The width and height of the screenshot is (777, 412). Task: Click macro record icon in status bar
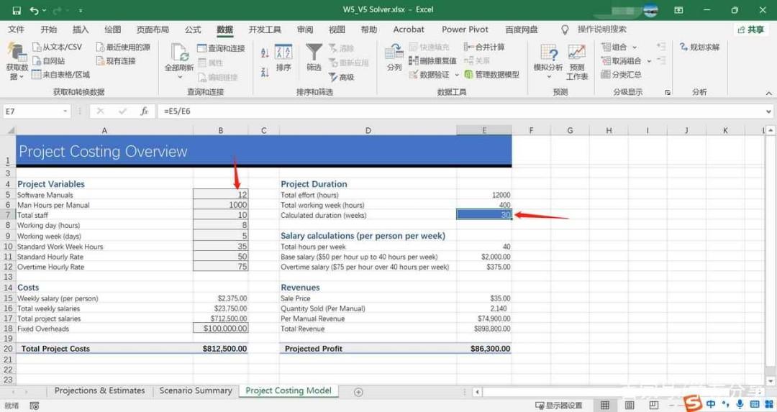pos(35,406)
